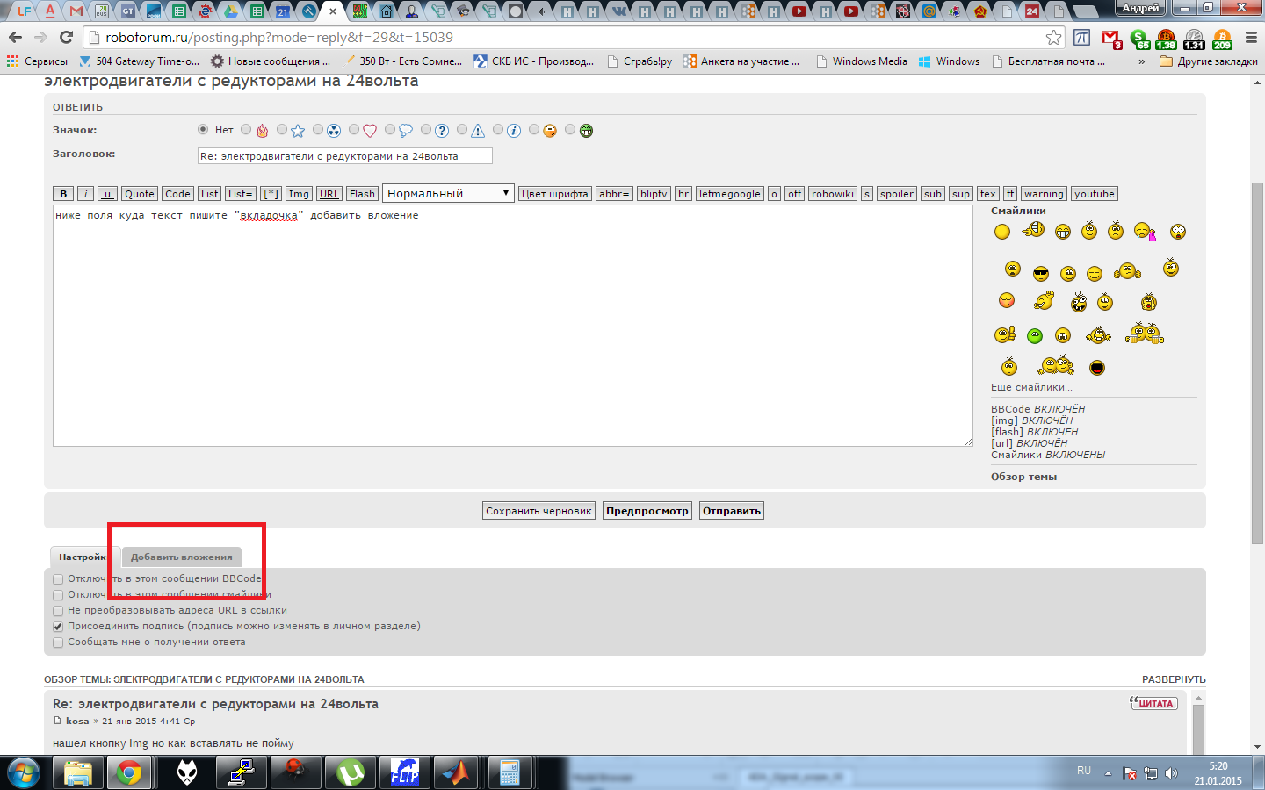
Task: Submit the reply with 'Отправить'
Action: click(732, 511)
